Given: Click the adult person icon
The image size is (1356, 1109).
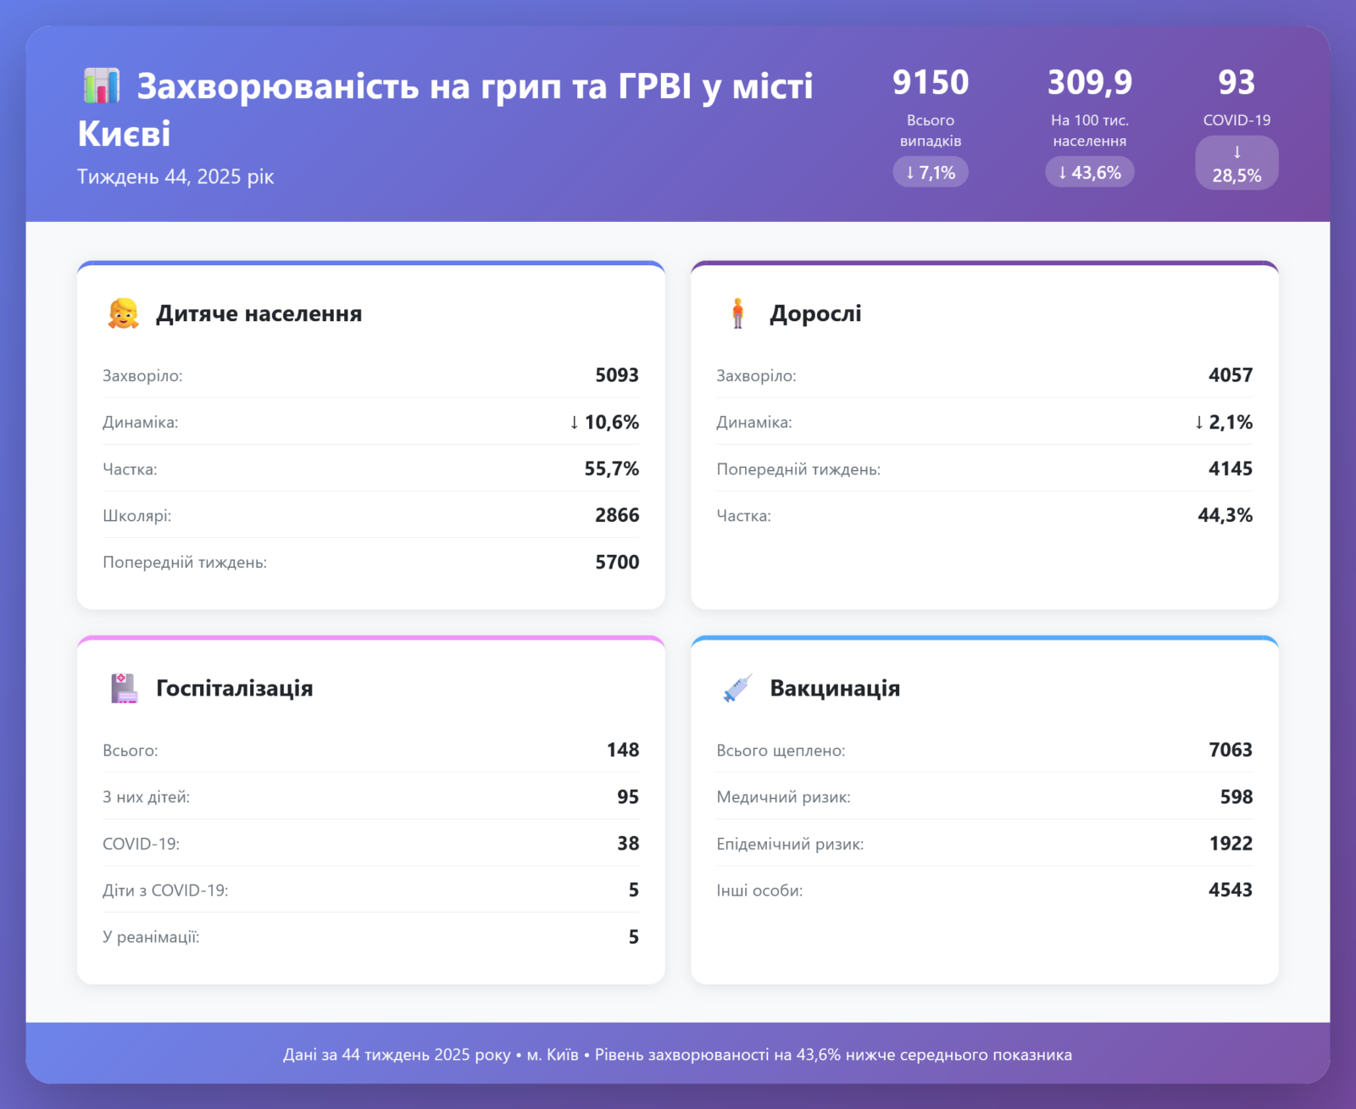Looking at the screenshot, I should point(737,313).
